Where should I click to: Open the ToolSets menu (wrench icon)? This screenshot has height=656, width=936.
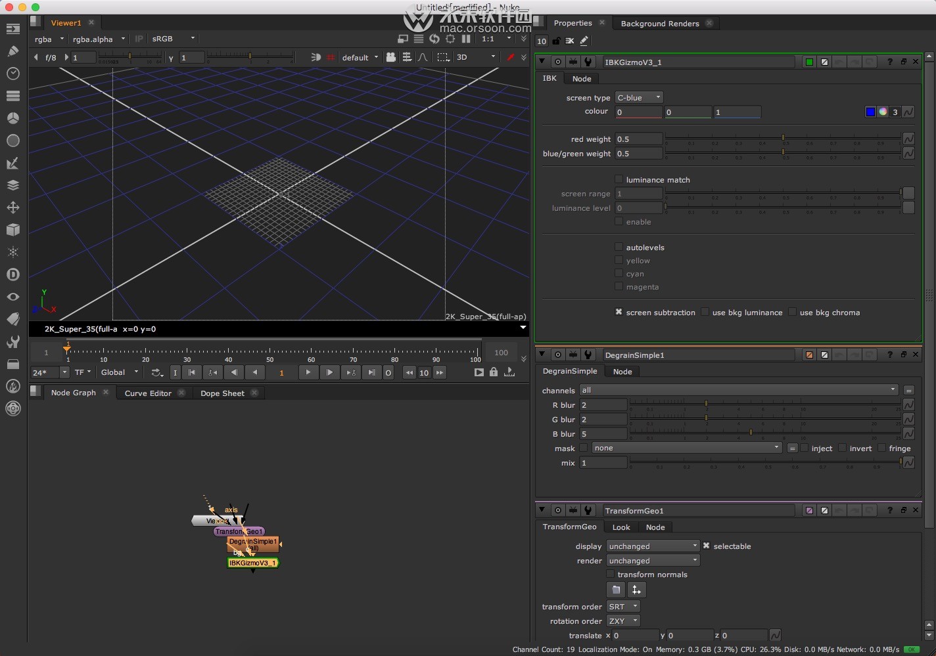pyautogui.click(x=12, y=341)
